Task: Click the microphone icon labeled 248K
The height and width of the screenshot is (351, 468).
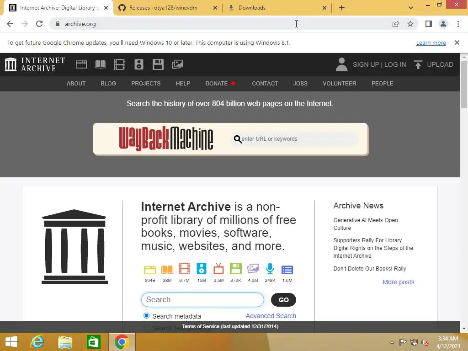Action: (270, 269)
